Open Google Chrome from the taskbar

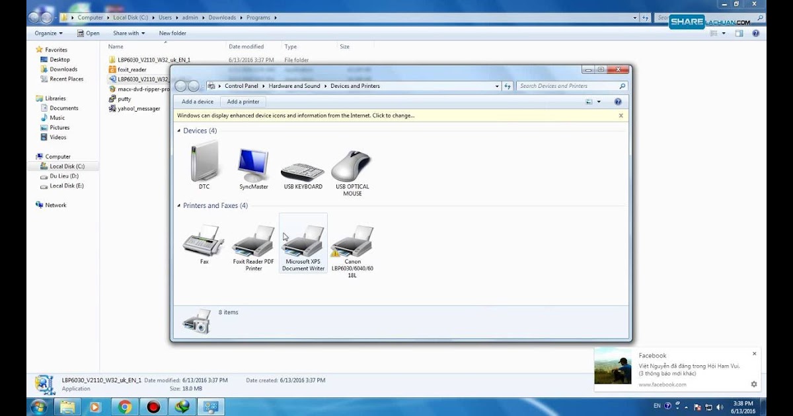click(125, 407)
